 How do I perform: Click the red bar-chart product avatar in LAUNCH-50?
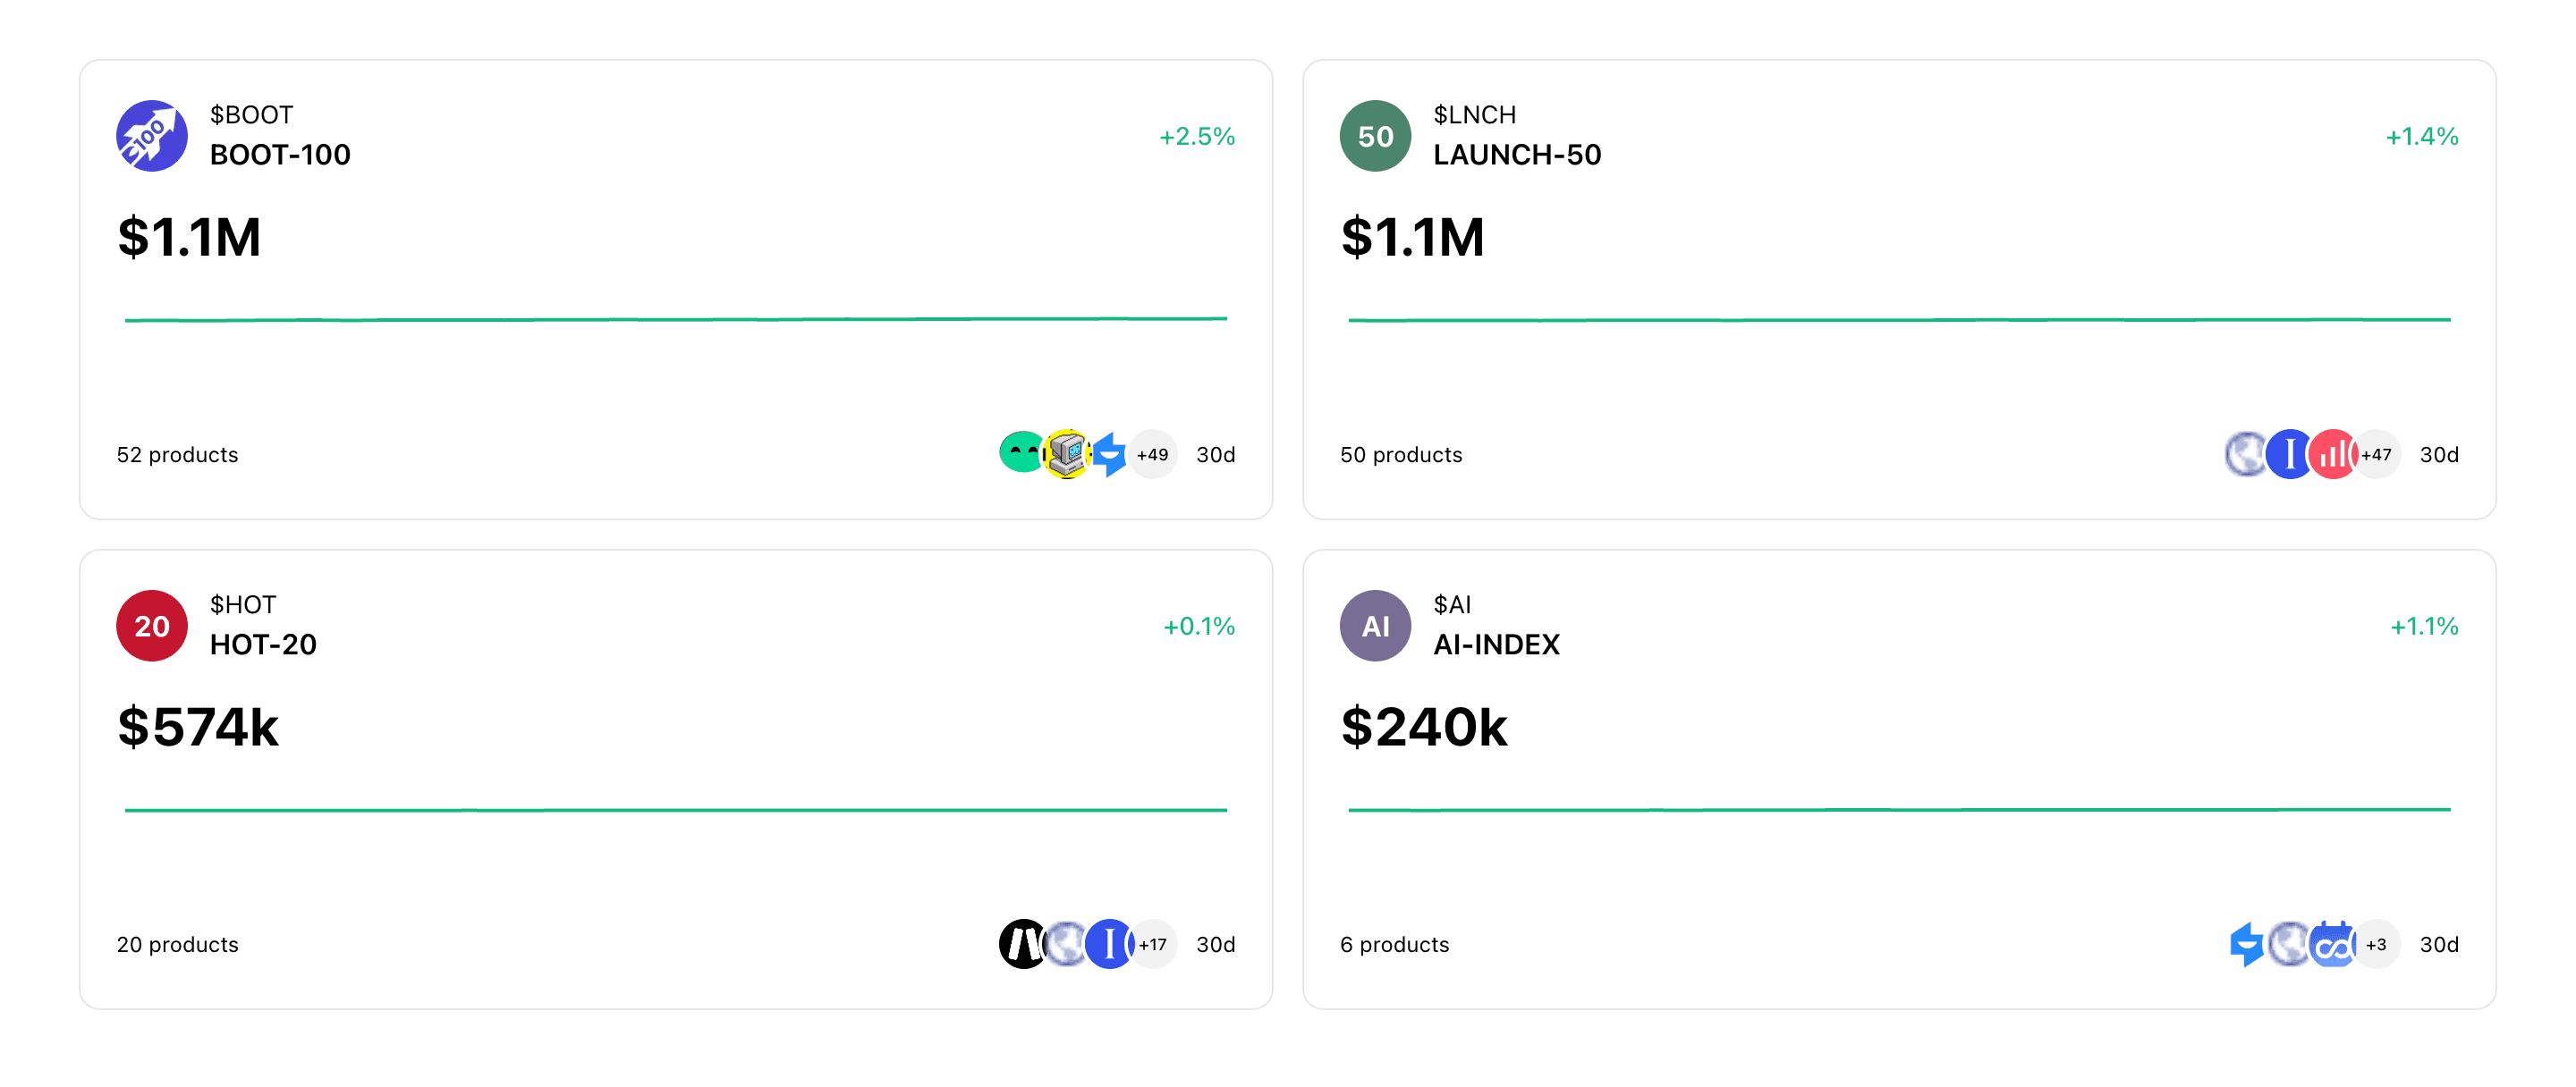point(2332,453)
